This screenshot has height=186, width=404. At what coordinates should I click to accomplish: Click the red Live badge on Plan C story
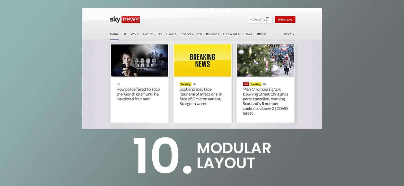246,84
